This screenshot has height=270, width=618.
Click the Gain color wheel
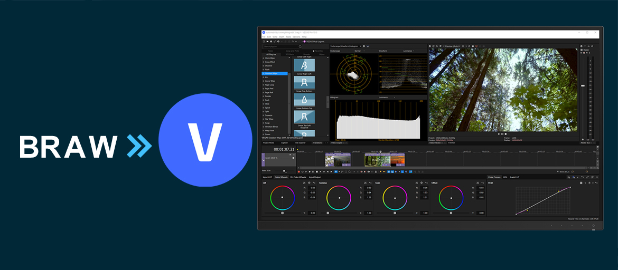pos(395,198)
